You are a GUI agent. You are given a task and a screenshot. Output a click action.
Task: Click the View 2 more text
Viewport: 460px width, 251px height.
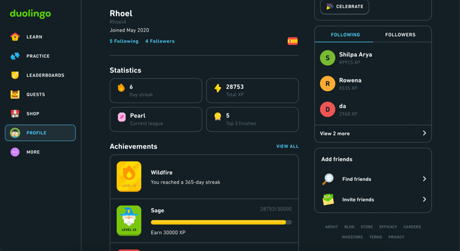pyautogui.click(x=335, y=134)
